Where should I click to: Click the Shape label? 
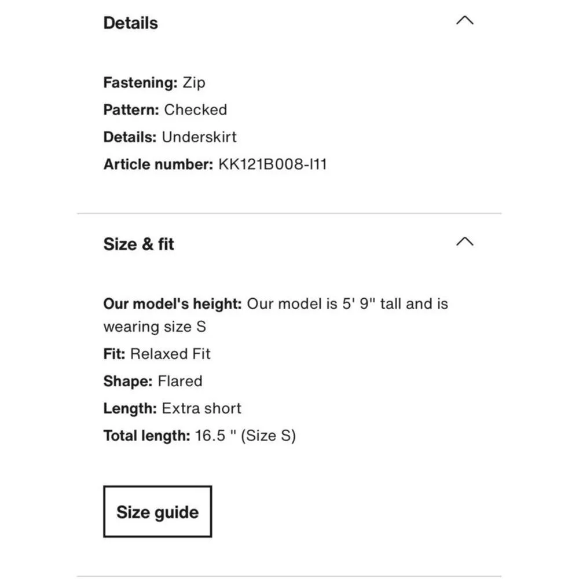point(127,382)
